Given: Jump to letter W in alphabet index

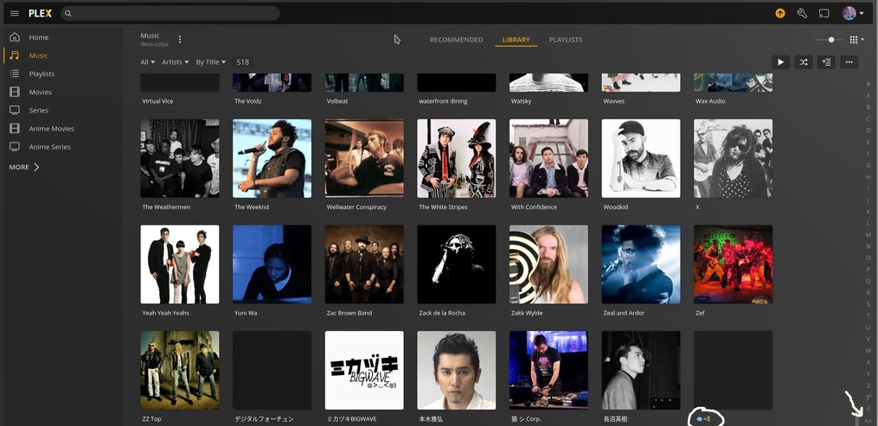Looking at the screenshot, I should click(x=868, y=351).
